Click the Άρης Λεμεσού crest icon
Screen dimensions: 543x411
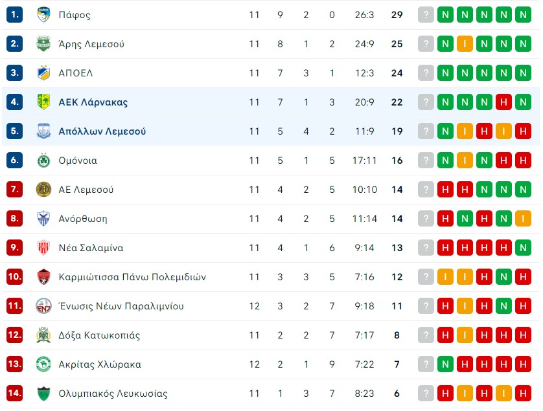[x=43, y=43]
